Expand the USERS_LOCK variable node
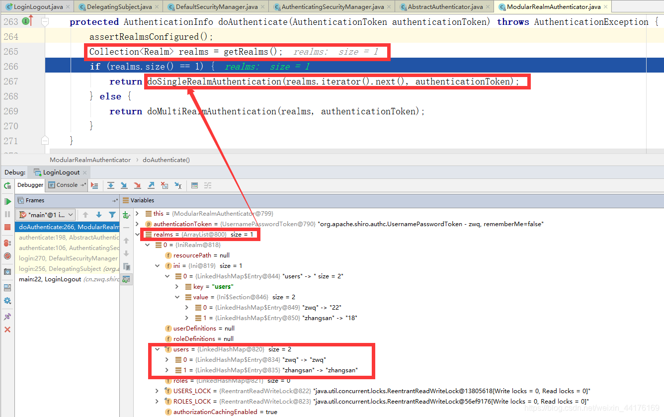Screen dimensions: 664x417 tap(157, 391)
